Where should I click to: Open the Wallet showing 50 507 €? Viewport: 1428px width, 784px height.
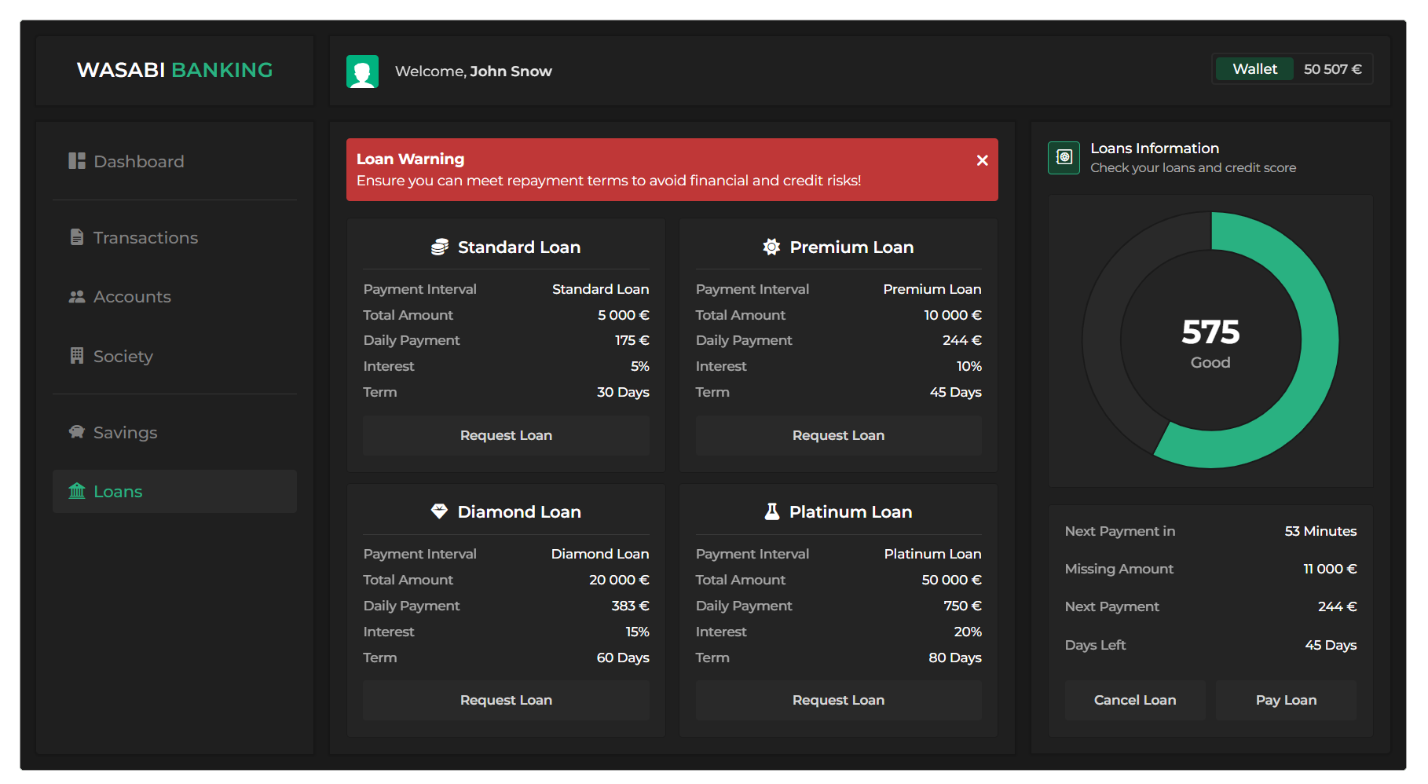coord(1253,68)
